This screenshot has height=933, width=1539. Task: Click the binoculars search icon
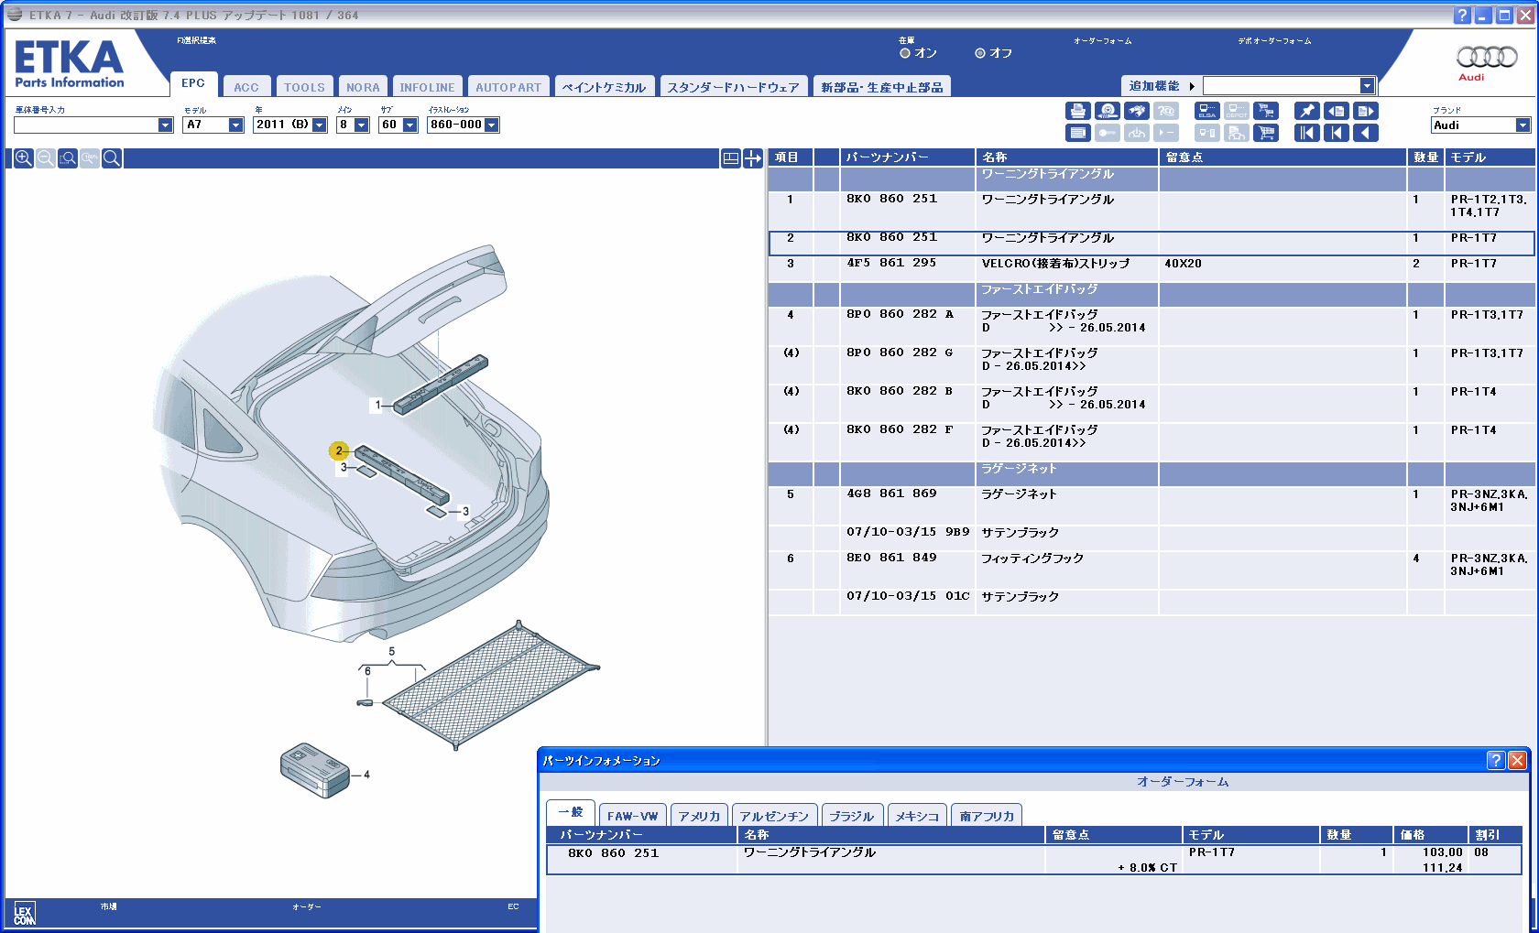pos(1137,111)
